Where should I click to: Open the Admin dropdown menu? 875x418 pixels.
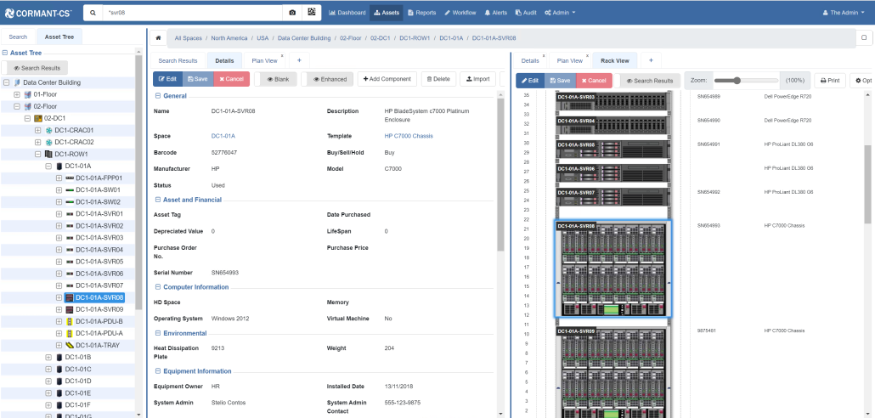(x=560, y=13)
